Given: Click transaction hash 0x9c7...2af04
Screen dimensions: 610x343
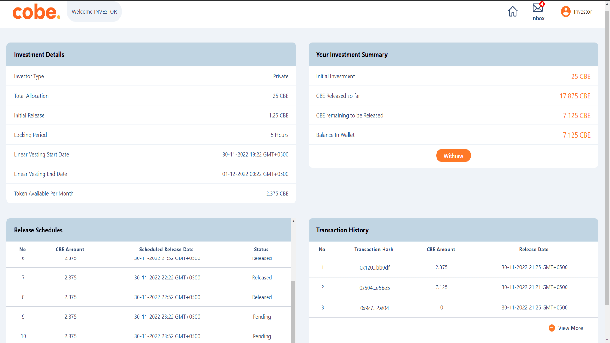Looking at the screenshot, I should point(374,308).
